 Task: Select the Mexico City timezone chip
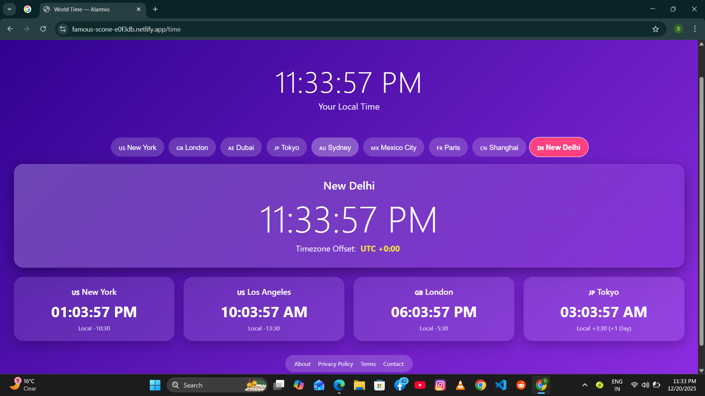pos(393,147)
